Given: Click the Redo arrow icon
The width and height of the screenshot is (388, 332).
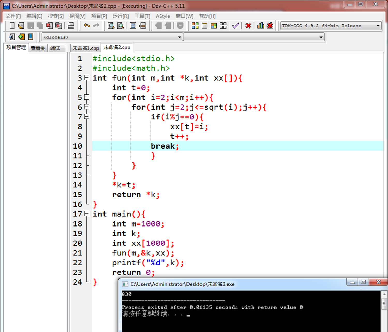Looking at the screenshot, I should click(96, 25).
